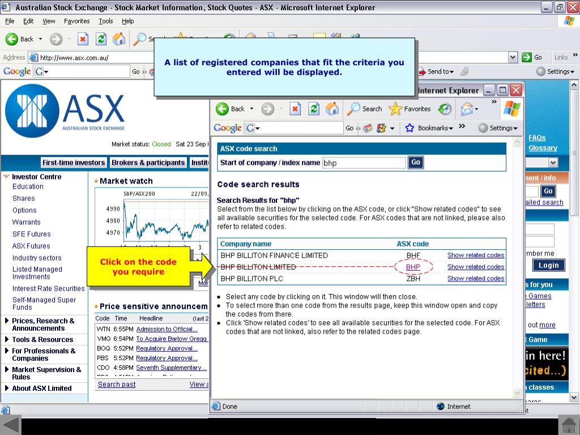Select Brokers & participants tab
The image size is (580, 435).
tap(148, 163)
